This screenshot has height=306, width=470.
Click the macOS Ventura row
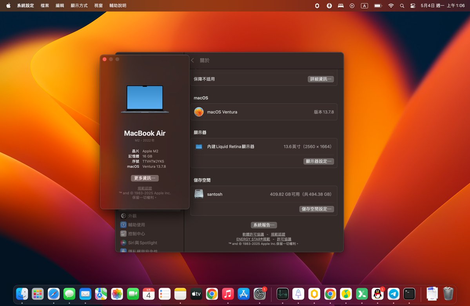click(x=264, y=112)
